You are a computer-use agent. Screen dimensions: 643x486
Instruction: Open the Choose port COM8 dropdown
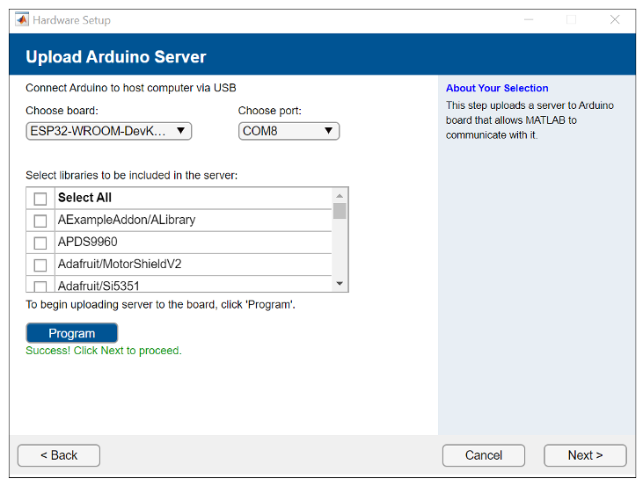click(x=289, y=131)
